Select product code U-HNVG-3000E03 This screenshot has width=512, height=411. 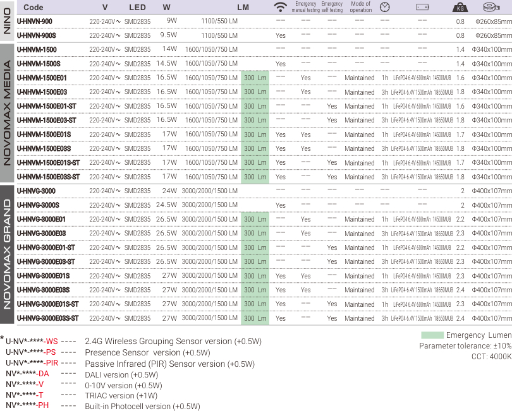pos(41,233)
